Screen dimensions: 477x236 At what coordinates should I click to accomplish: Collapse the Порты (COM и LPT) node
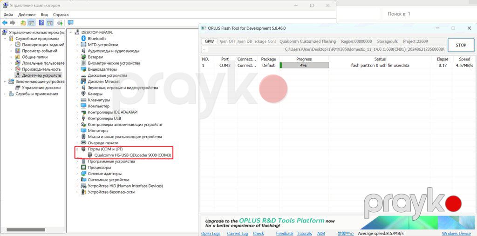coord(77,149)
